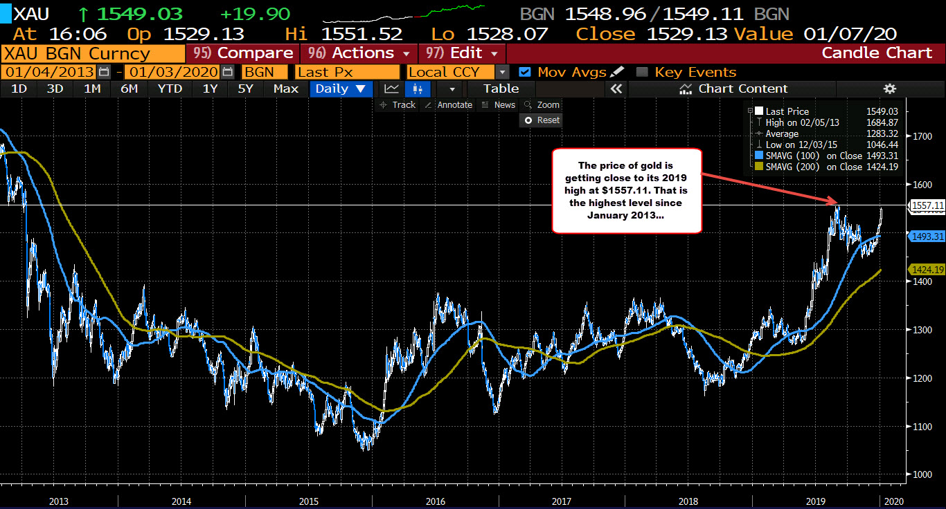Select 6M time range tab
Image resolution: width=946 pixels, height=509 pixels.
coord(129,89)
